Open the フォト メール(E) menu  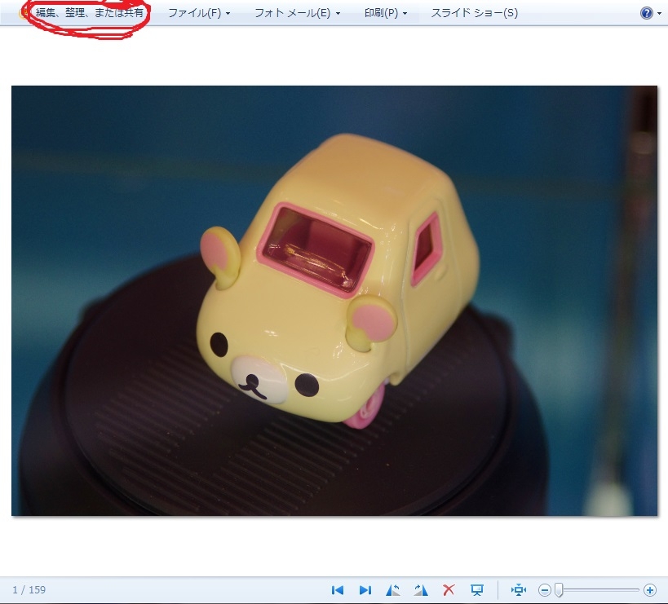pos(292,13)
